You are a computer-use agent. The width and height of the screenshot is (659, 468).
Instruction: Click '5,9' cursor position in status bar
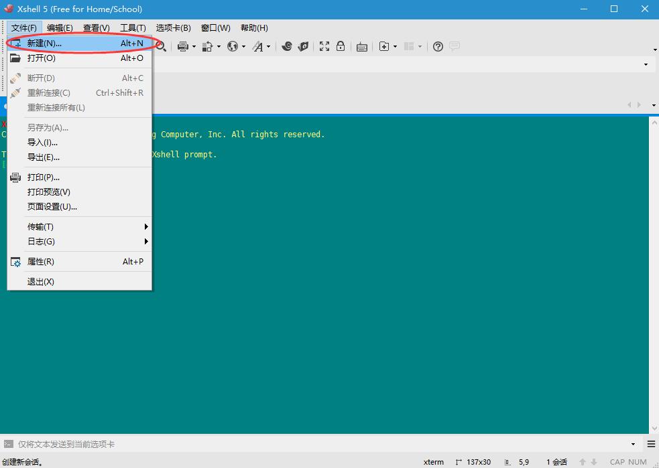[524, 462]
